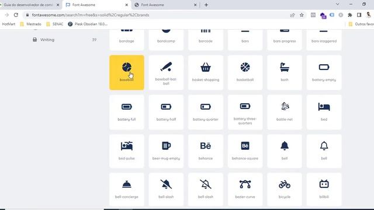Filter by the Writing category

(64, 40)
